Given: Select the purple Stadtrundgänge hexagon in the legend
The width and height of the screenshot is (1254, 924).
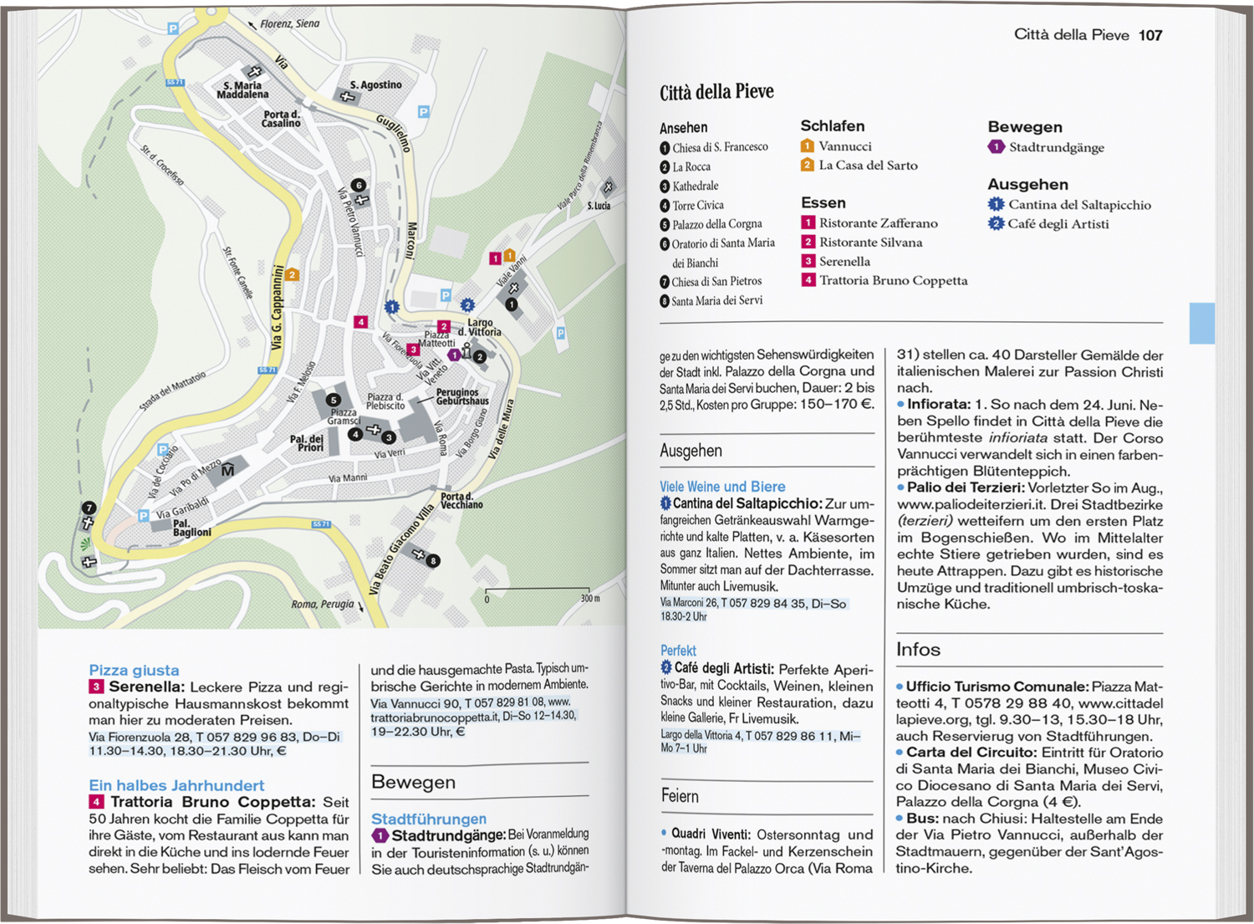Looking at the screenshot, I should (x=996, y=147).
